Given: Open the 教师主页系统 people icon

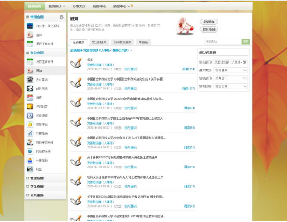Looking at the screenshot, I should pyautogui.click(x=30, y=142).
